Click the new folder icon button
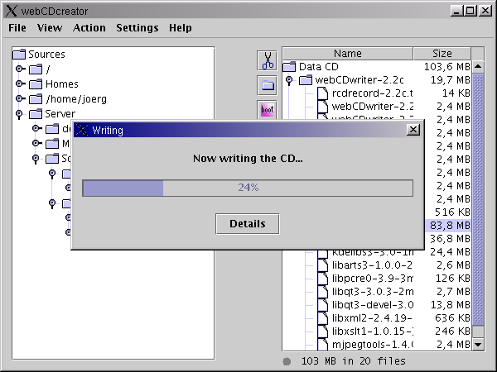The height and width of the screenshot is (372, 497). pyautogui.click(x=267, y=85)
